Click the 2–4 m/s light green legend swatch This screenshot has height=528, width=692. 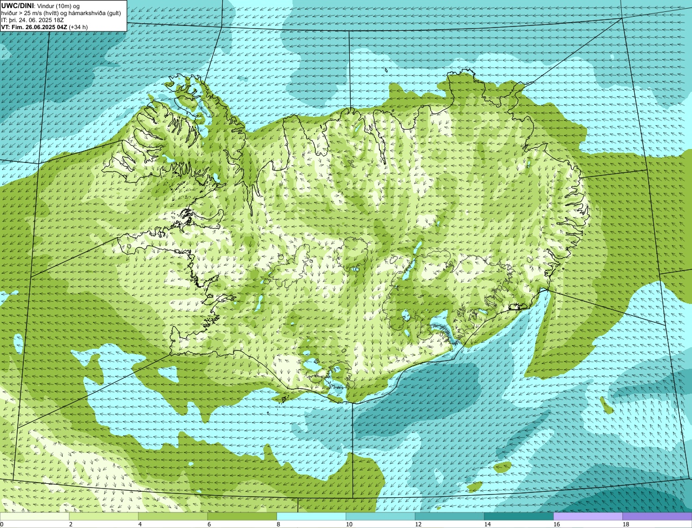pos(104,516)
